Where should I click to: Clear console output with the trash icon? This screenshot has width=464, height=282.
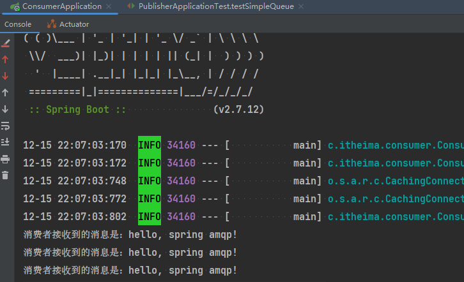pos(6,175)
